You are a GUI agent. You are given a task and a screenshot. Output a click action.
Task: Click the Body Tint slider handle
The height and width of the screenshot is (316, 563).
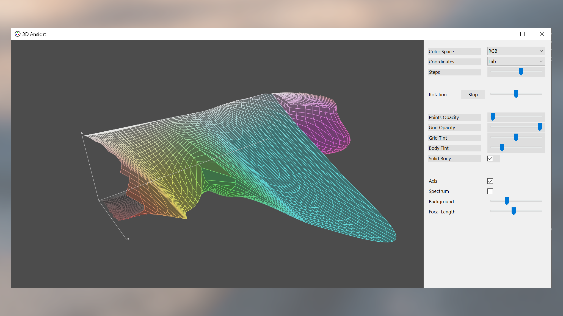[502, 148]
